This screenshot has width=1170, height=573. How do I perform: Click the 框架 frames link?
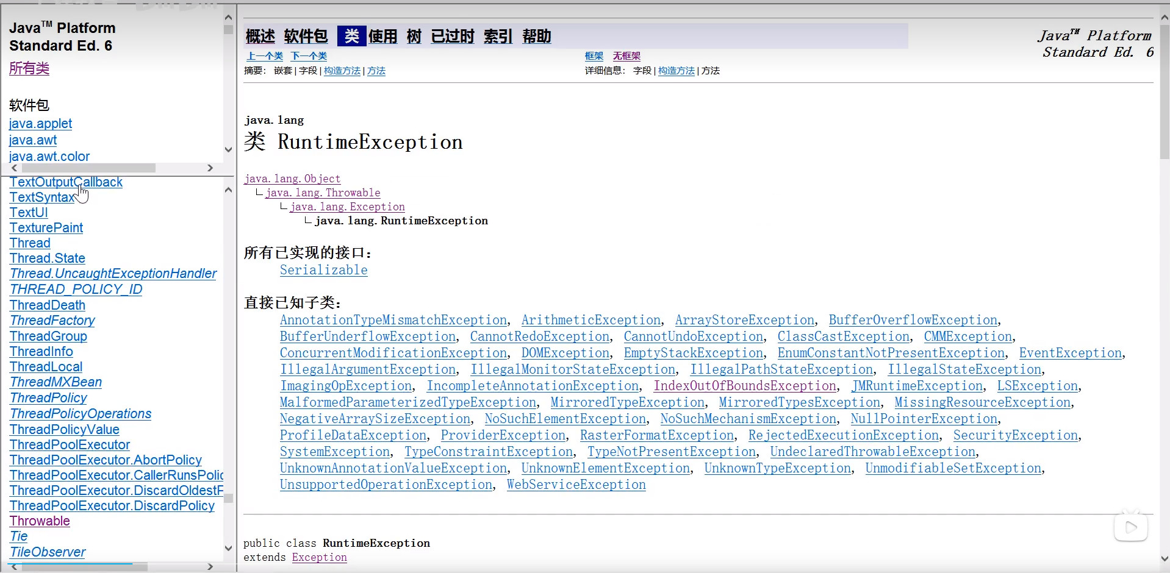[594, 56]
